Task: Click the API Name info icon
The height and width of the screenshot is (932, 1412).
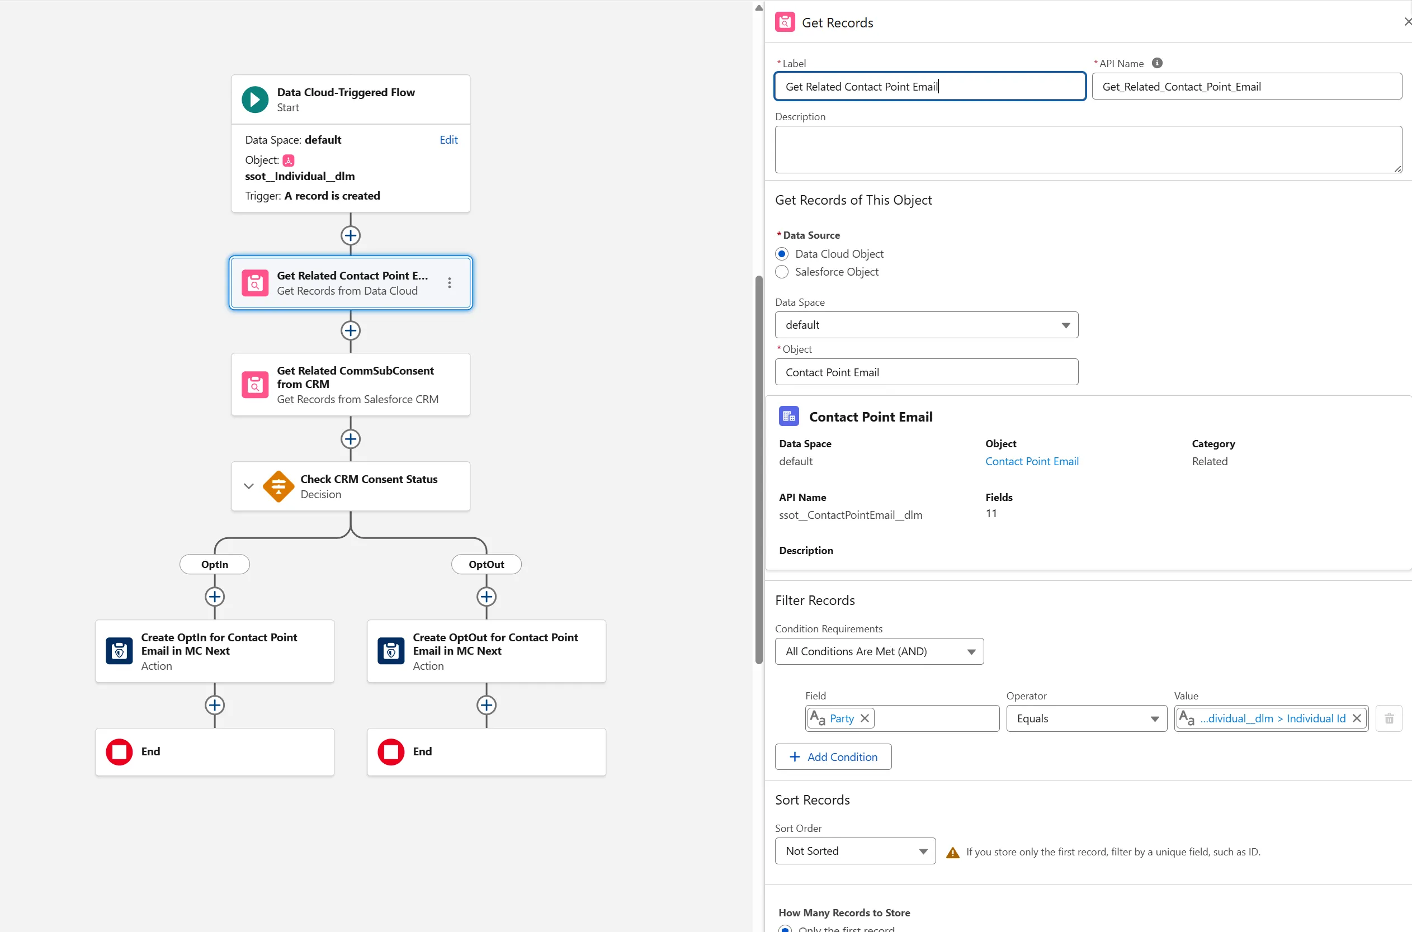Action: [x=1157, y=63]
